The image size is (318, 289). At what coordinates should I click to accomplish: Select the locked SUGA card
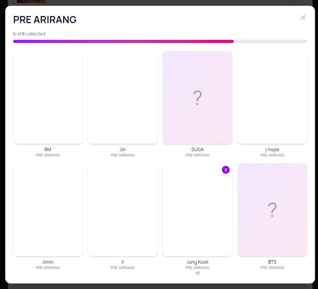tap(197, 97)
